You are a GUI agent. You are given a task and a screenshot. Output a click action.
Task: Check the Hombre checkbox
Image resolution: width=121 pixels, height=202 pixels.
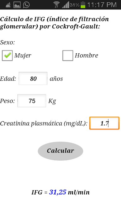point(68,56)
